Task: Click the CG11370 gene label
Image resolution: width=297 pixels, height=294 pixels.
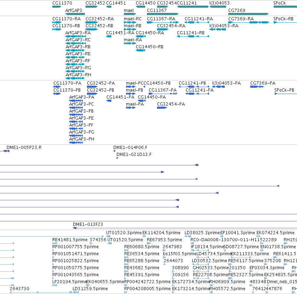Action: [62, 3]
